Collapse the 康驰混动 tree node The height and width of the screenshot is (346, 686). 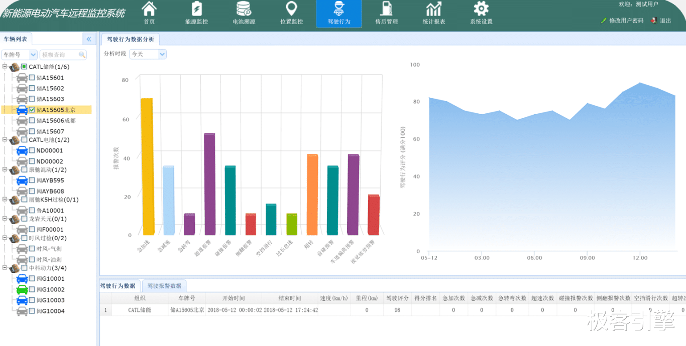(x=5, y=169)
